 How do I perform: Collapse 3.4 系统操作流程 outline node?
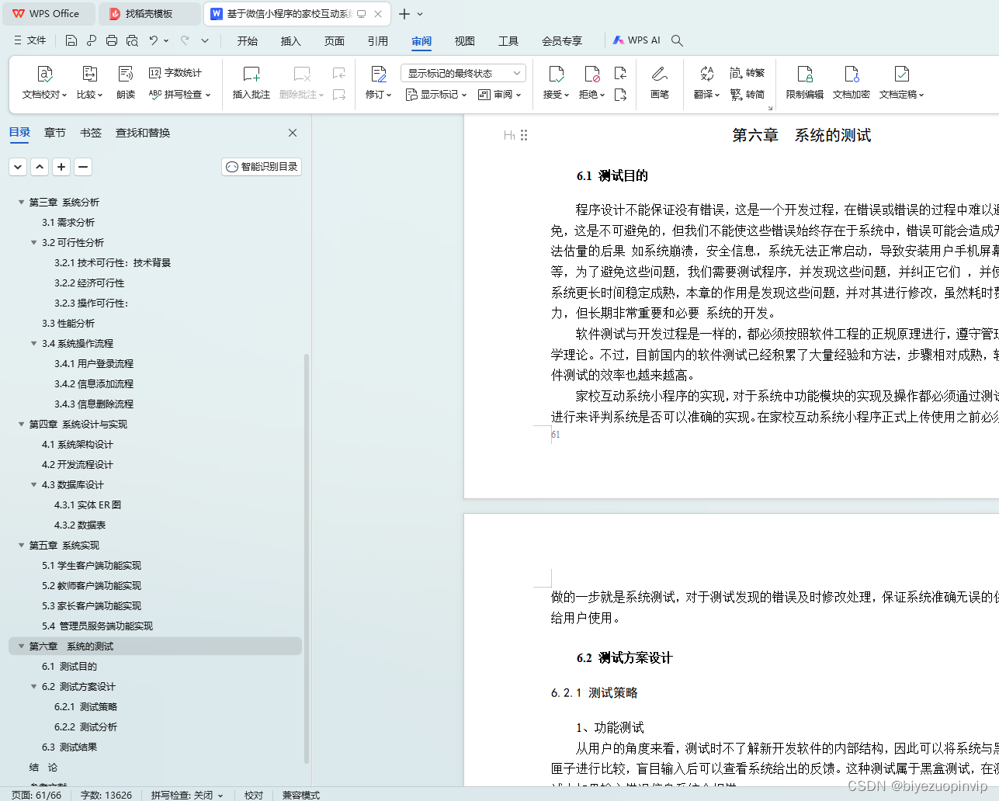pyautogui.click(x=34, y=344)
